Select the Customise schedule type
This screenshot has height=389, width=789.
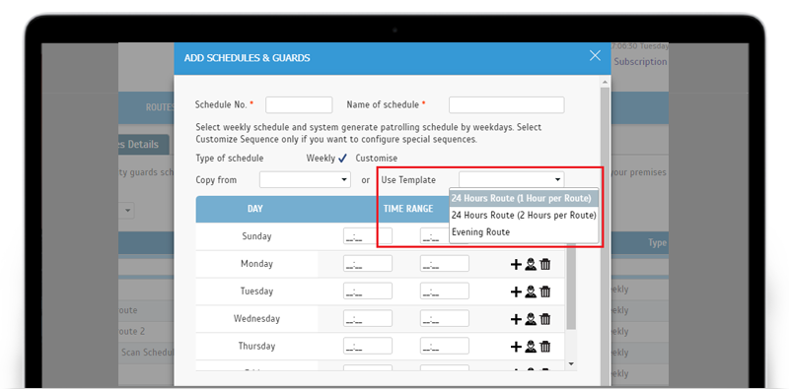point(377,159)
